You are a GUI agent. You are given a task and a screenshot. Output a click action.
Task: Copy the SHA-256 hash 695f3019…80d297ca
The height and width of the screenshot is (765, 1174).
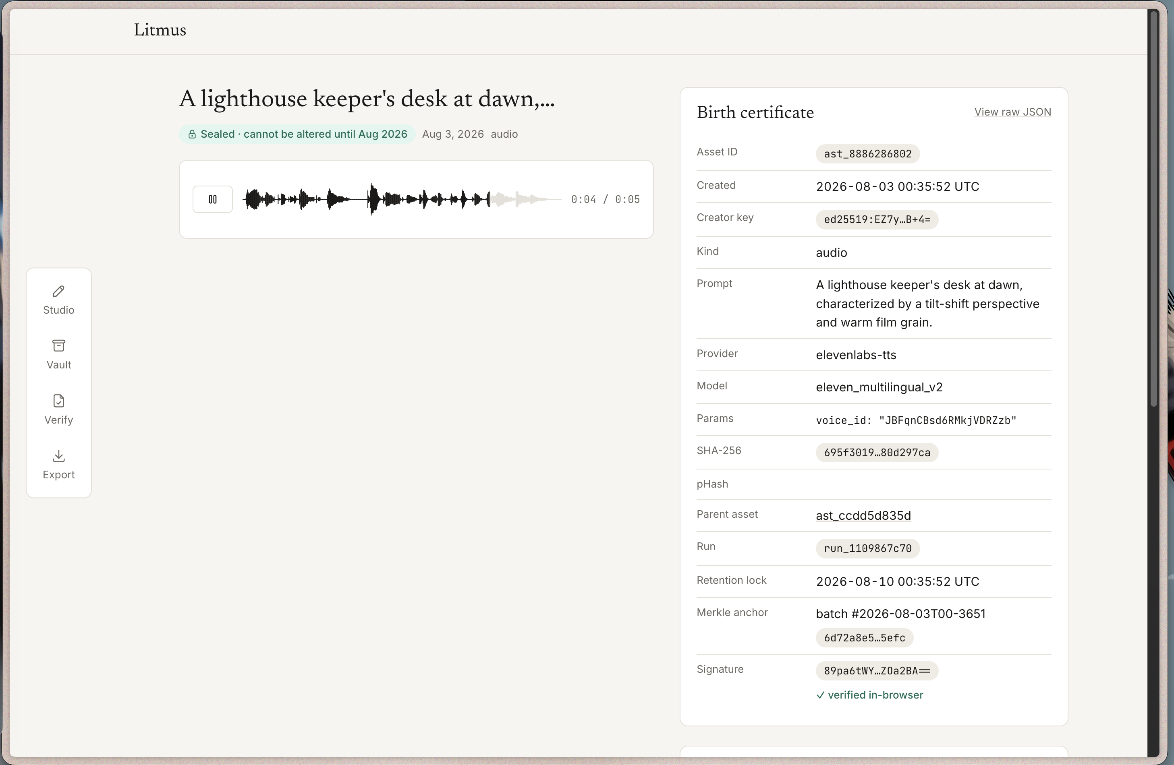(x=877, y=453)
